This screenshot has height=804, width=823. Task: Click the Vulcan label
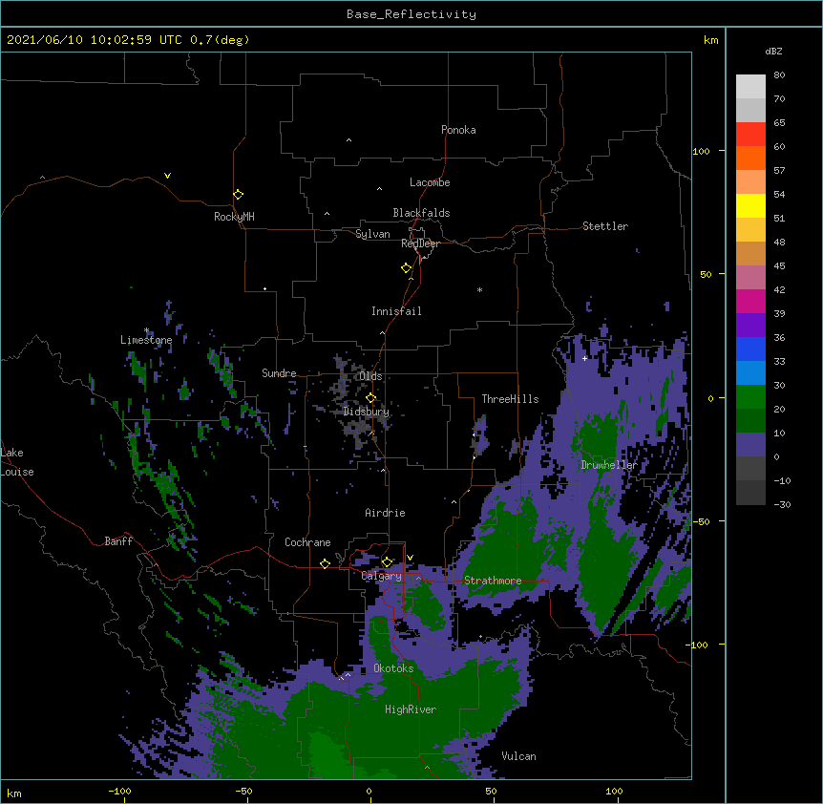tap(518, 756)
